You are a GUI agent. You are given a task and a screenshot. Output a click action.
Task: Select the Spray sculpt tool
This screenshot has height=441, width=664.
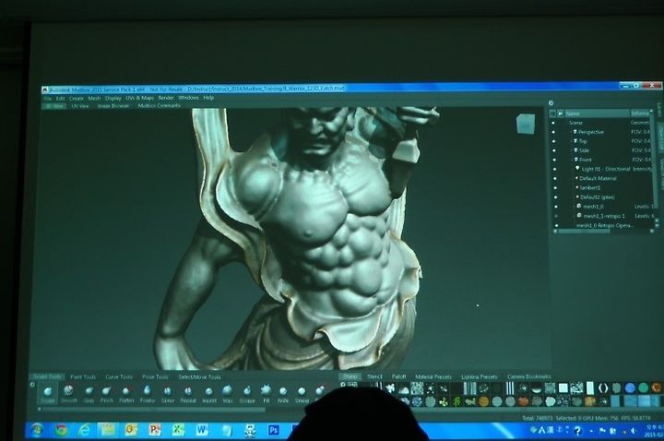(x=168, y=394)
